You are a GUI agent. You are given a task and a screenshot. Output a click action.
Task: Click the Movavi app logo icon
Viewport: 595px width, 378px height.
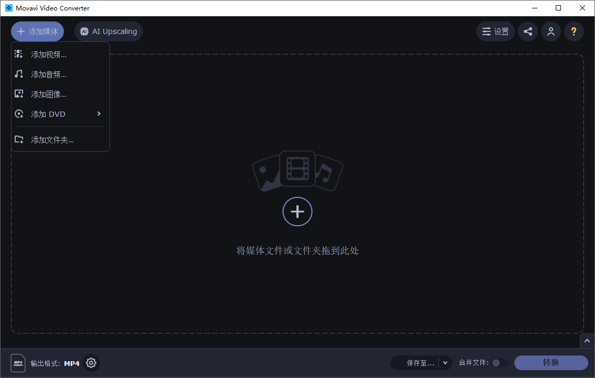point(9,8)
